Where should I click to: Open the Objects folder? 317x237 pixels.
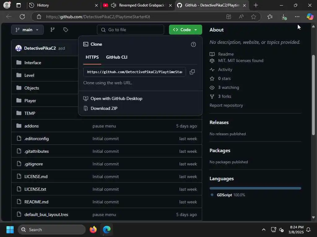tap(32, 88)
